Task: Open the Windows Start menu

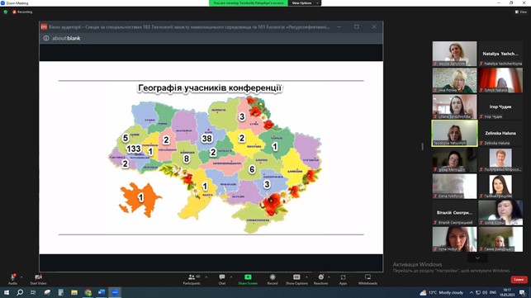Action: tap(7, 292)
